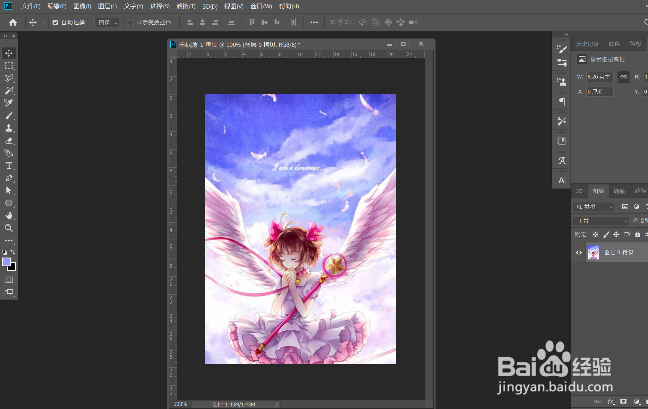Toggle Quick Mask mode
648x409 pixels.
click(9, 280)
